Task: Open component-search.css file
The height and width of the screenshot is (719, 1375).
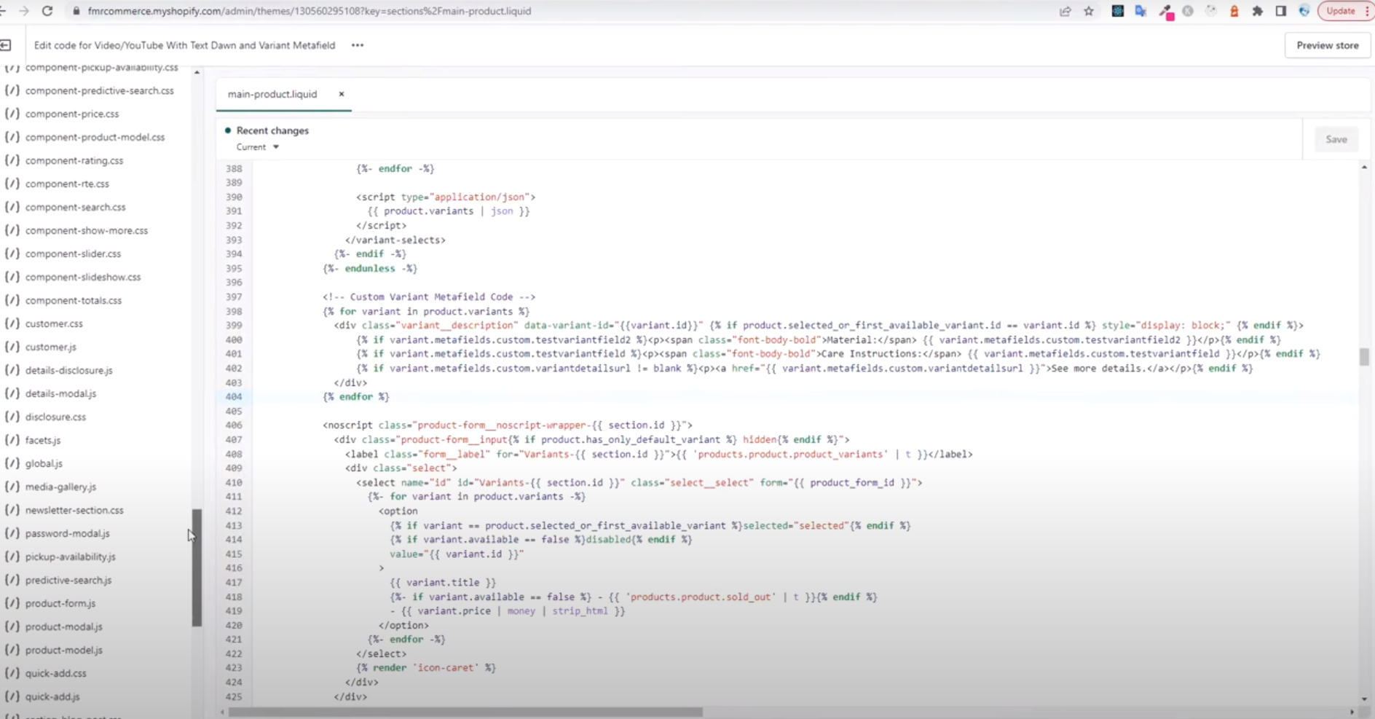Action: tap(75, 207)
